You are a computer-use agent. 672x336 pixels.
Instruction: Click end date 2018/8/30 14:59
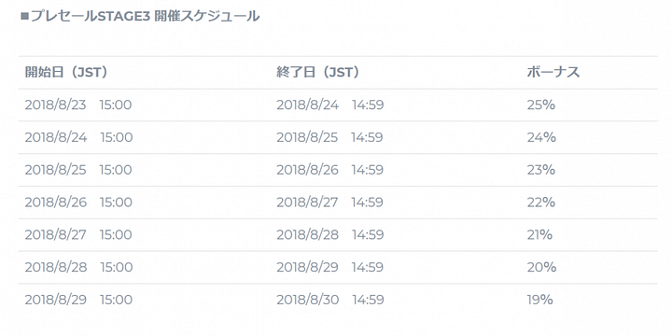tap(330, 300)
